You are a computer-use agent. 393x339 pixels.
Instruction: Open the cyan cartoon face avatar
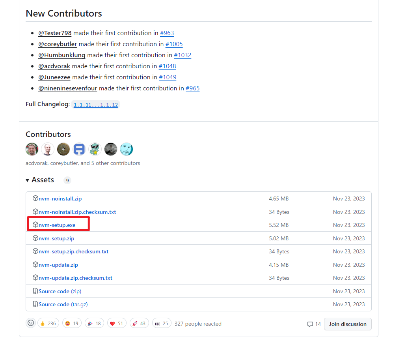tap(127, 149)
